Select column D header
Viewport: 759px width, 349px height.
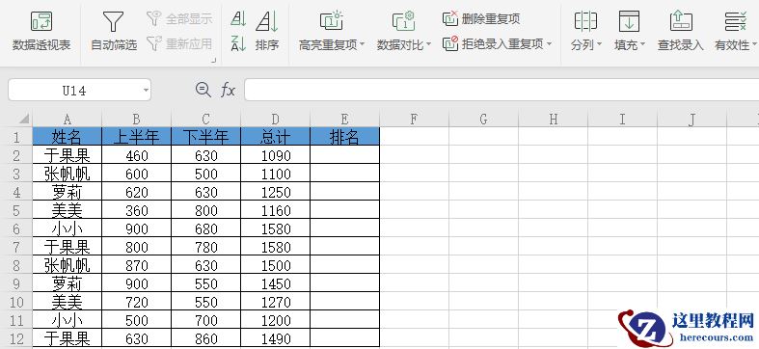tap(275, 120)
